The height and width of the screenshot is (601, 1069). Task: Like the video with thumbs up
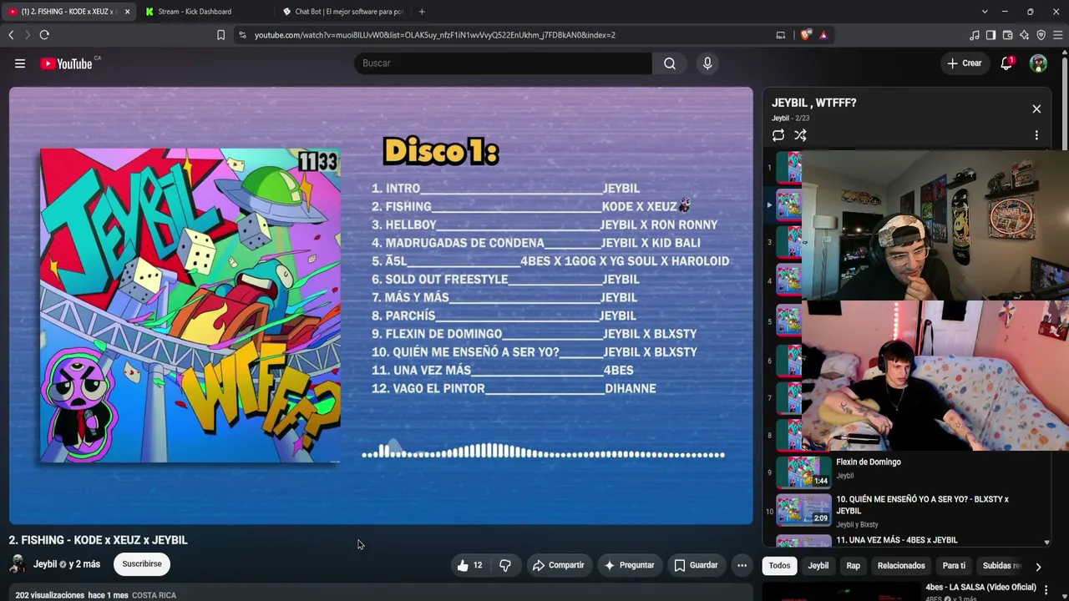pyautogui.click(x=469, y=565)
